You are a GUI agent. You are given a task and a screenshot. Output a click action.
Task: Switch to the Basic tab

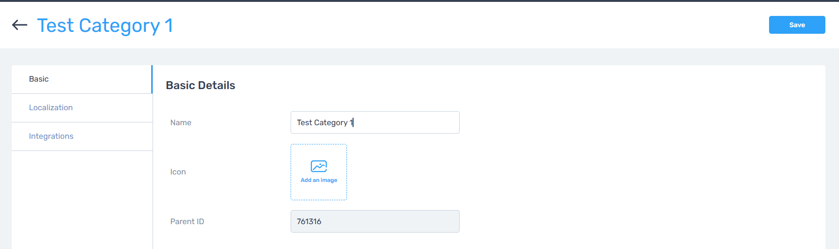coord(39,79)
